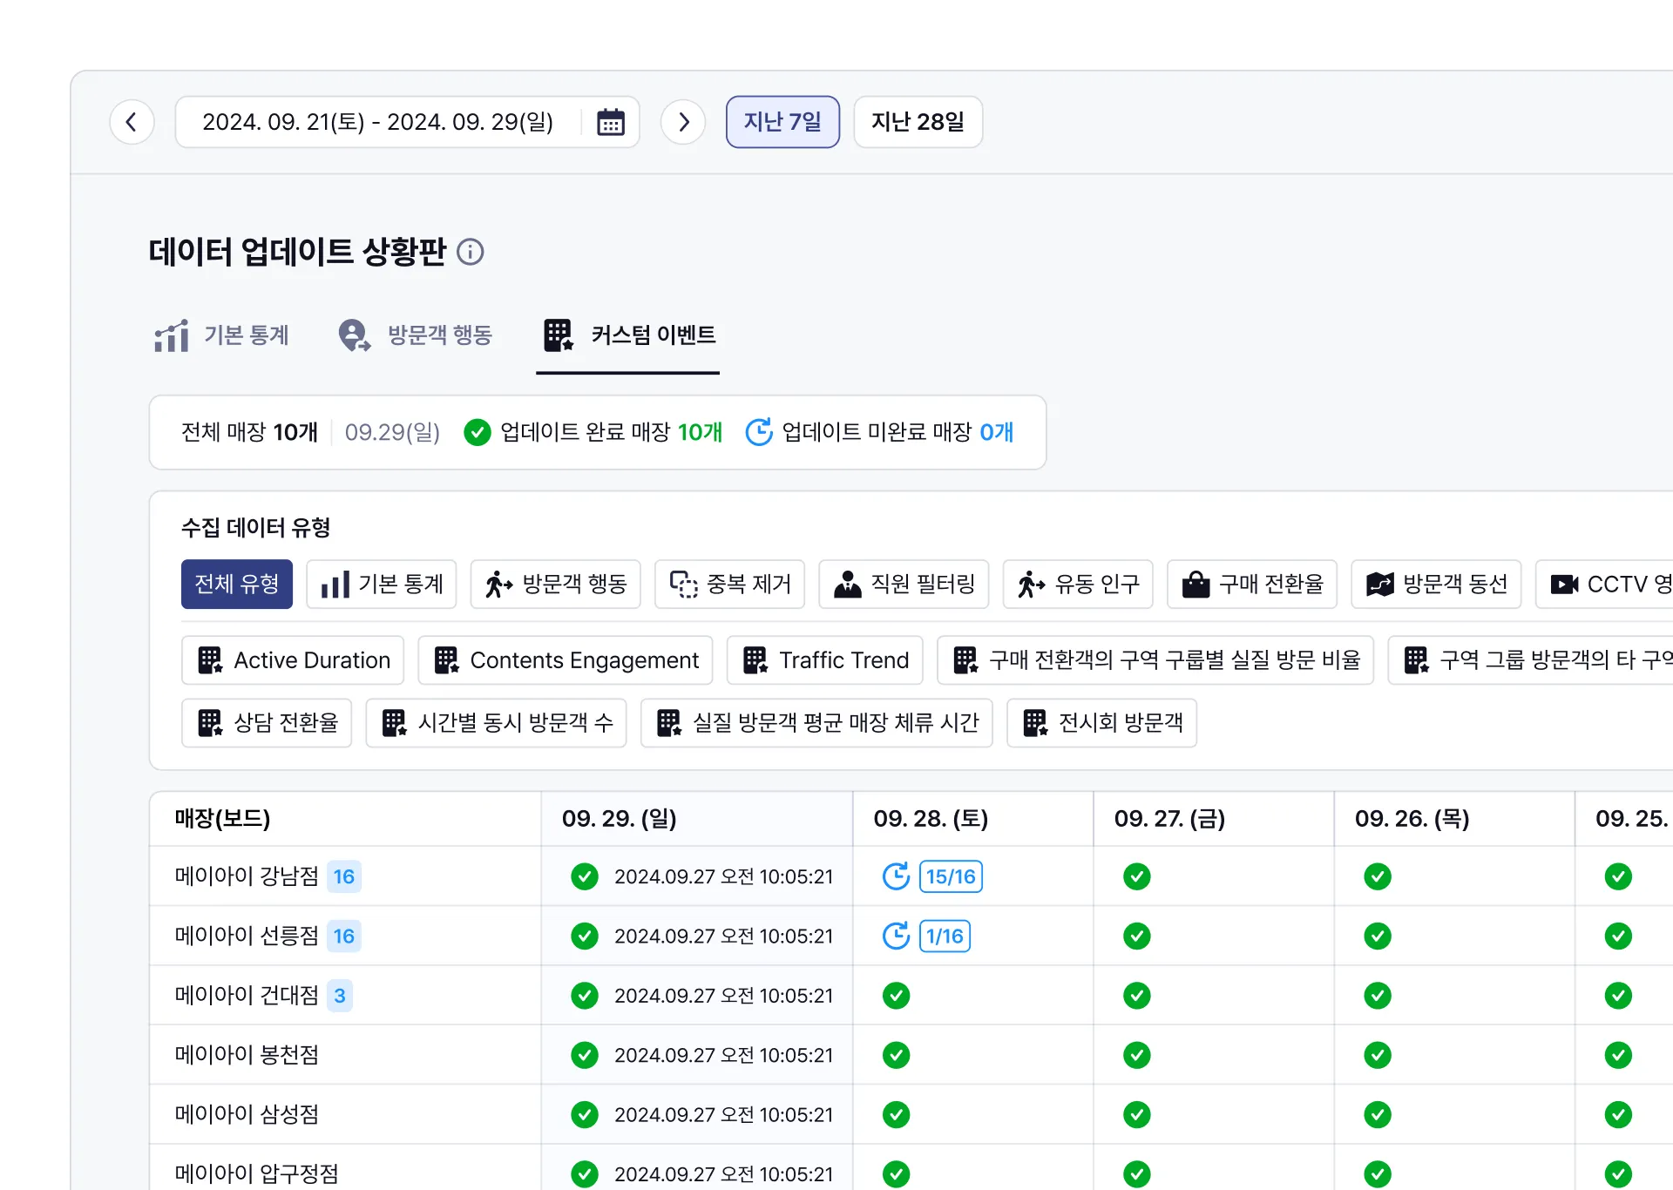Toggle the 중복 제거 data type filter
This screenshot has height=1190, width=1673.
coord(730,584)
